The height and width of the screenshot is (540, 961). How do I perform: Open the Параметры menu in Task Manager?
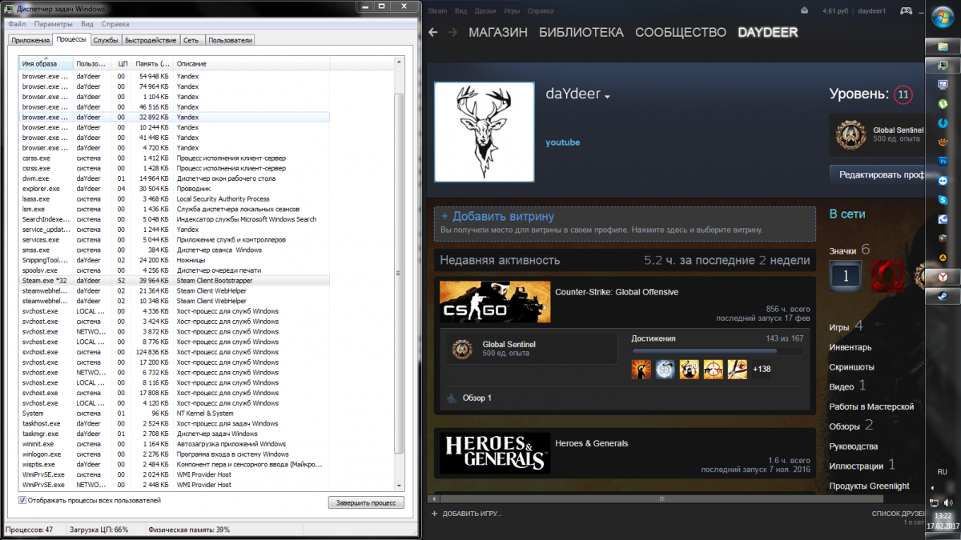click(54, 24)
